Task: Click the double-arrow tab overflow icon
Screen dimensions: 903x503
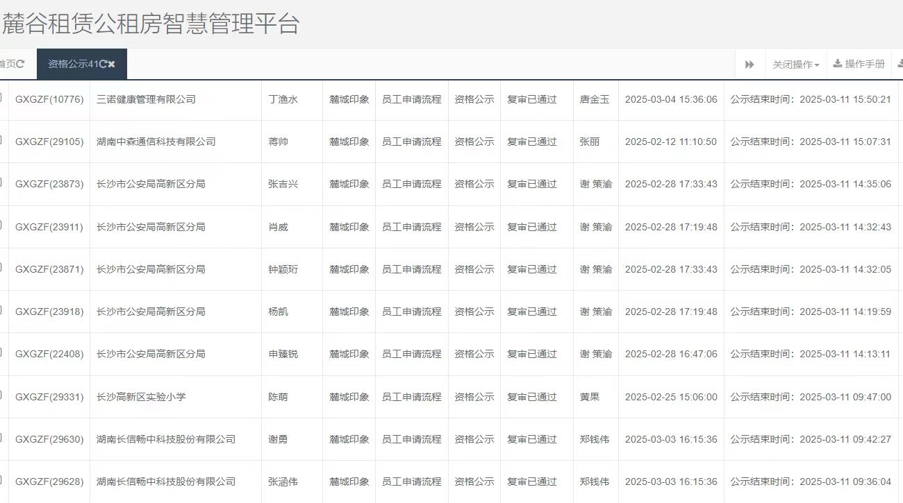Action: click(749, 64)
